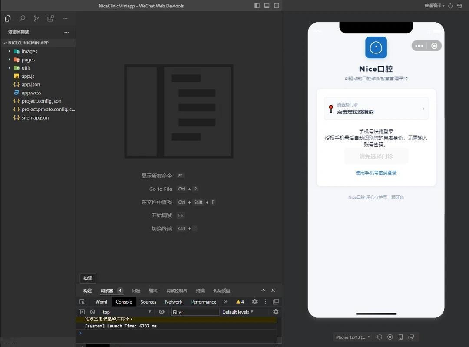Close the bottom debugger panel
This screenshot has height=347, width=469.
click(273, 290)
